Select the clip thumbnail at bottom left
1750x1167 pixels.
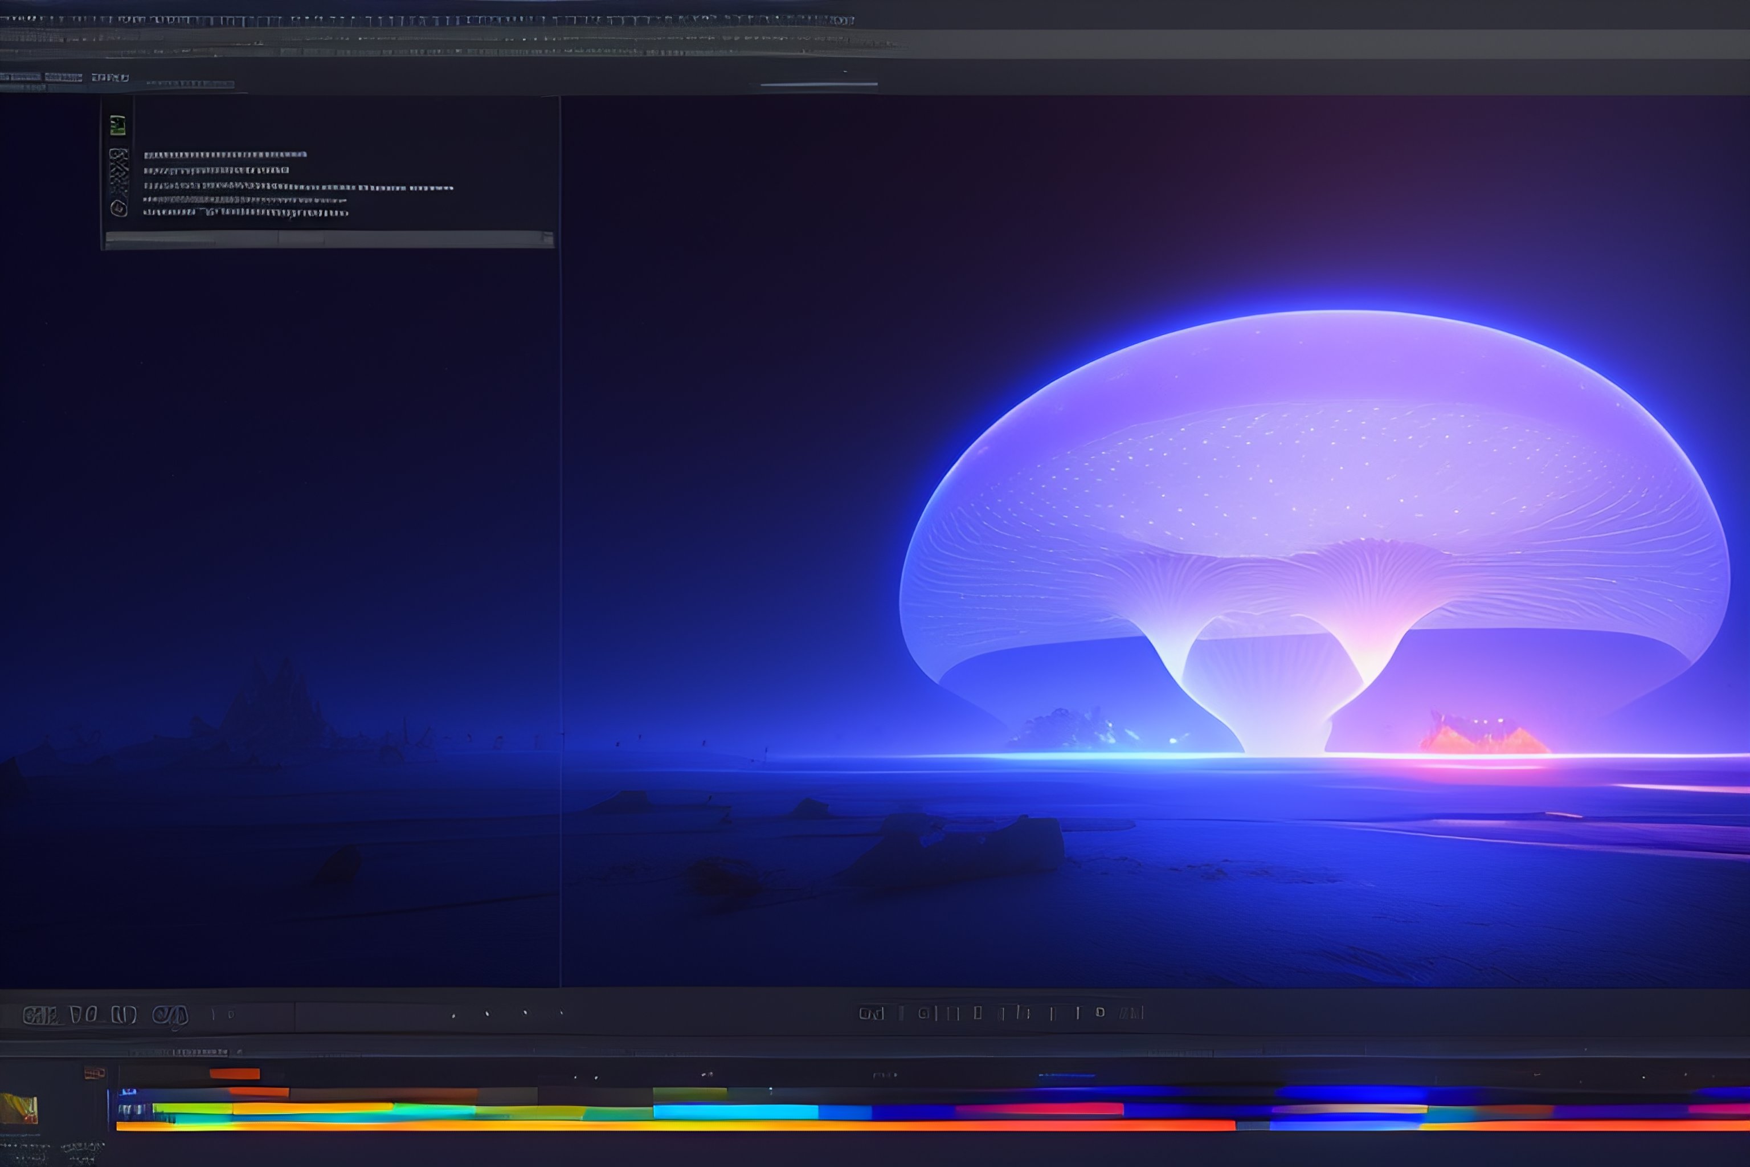tap(19, 1109)
